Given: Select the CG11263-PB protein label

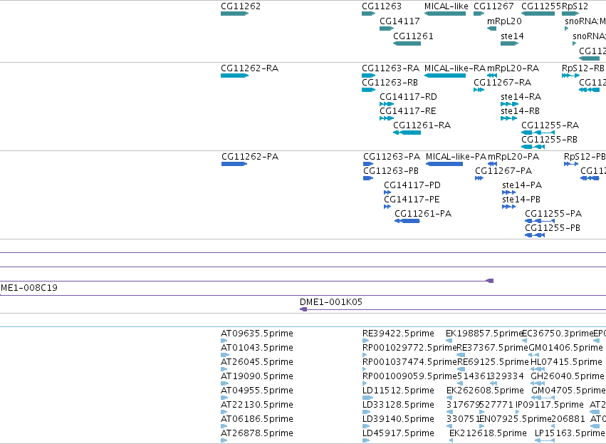Looking at the screenshot, I should [391, 171].
